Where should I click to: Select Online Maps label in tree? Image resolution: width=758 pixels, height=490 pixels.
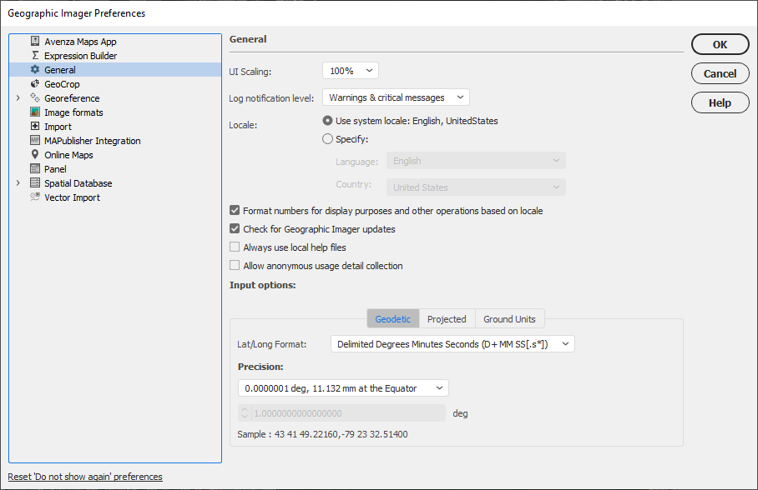pyautogui.click(x=68, y=155)
